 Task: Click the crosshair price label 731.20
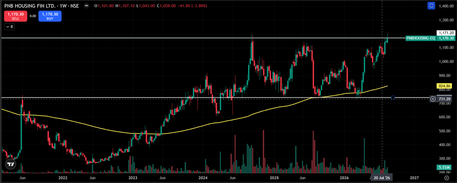point(444,99)
